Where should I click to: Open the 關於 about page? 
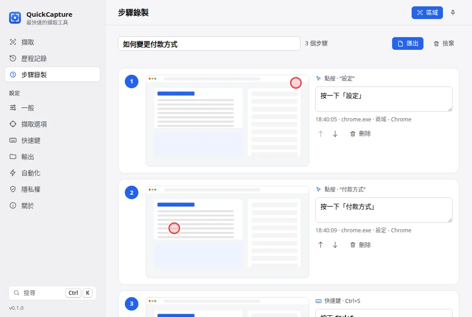click(x=52, y=206)
